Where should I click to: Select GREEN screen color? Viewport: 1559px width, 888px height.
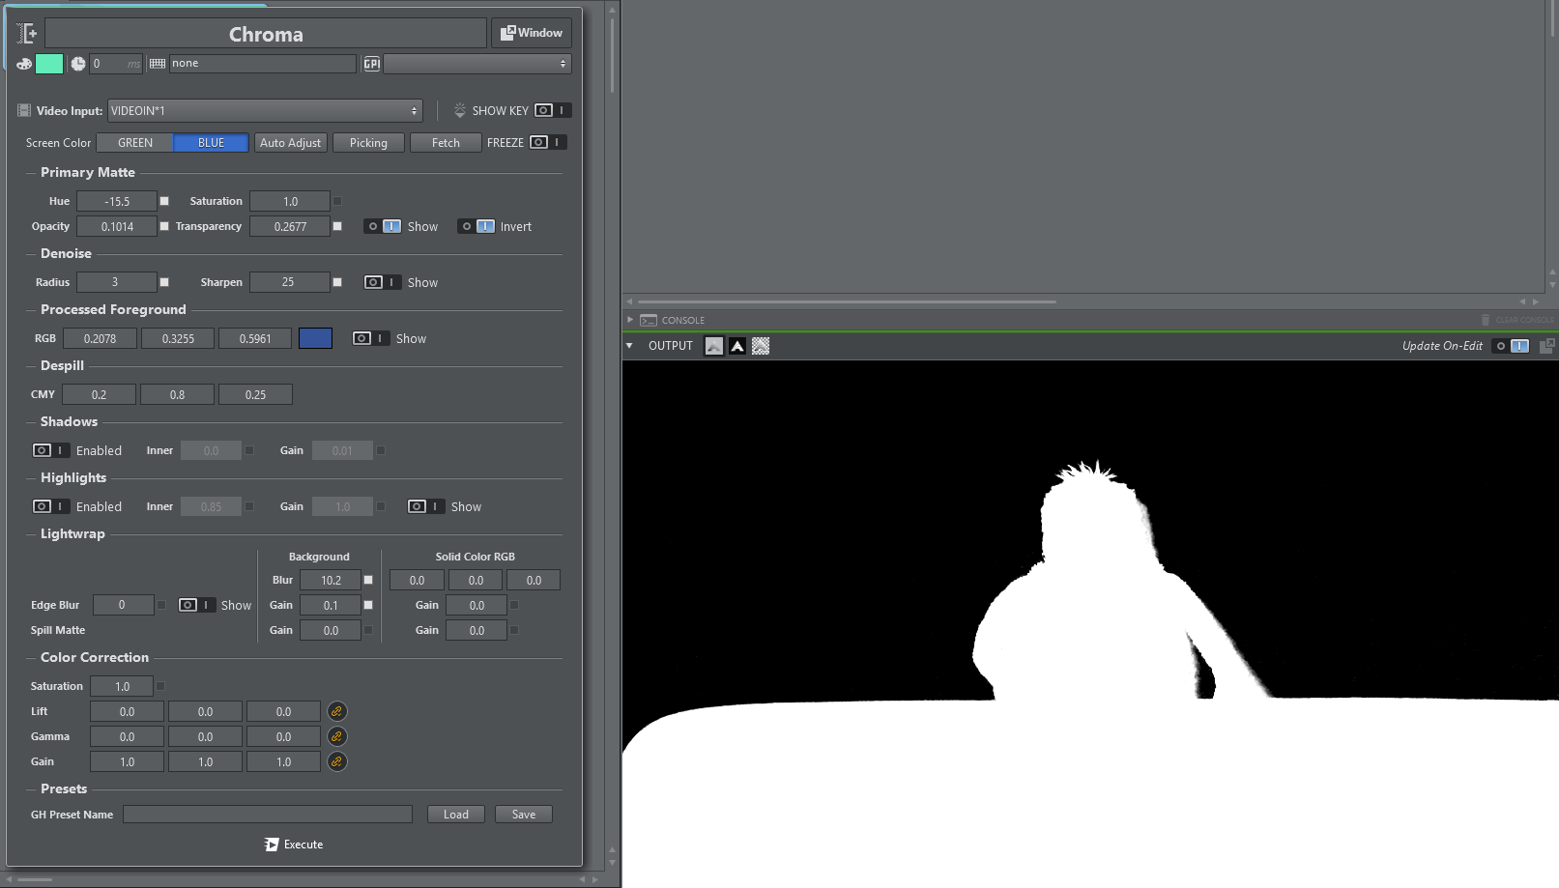click(135, 143)
